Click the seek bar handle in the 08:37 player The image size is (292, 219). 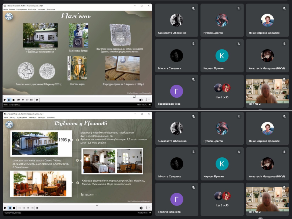click(134, 96)
